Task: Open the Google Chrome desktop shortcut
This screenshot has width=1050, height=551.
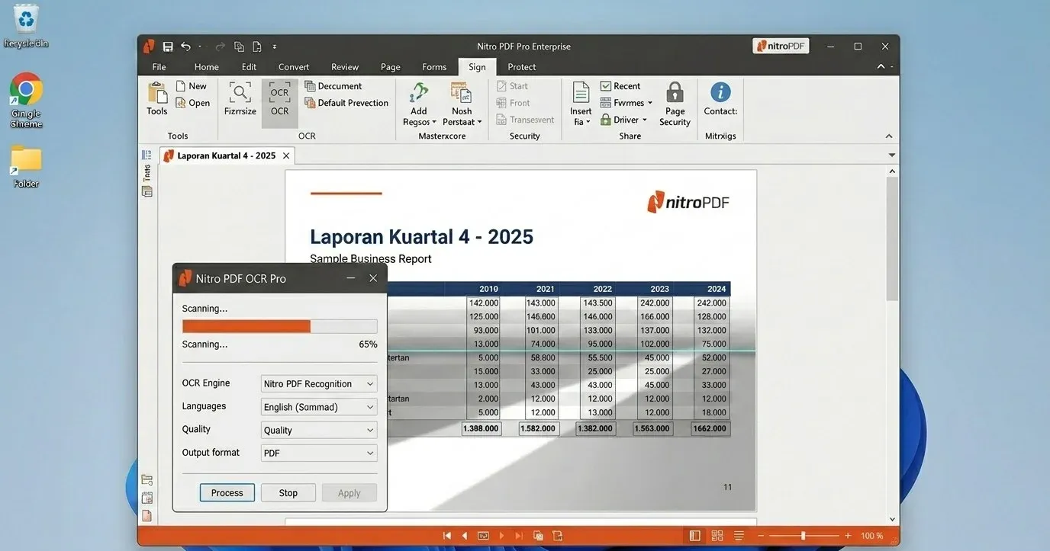Action: point(26,99)
